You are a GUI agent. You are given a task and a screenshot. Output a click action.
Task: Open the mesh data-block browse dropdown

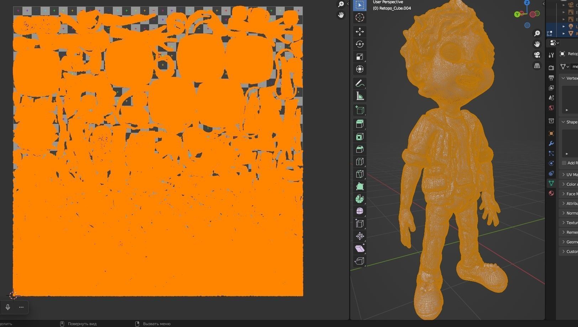pyautogui.click(x=565, y=67)
